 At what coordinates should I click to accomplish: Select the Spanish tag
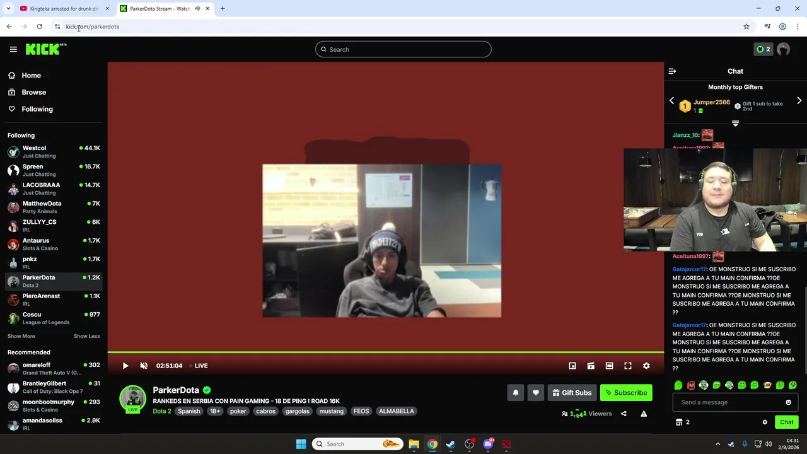189,411
